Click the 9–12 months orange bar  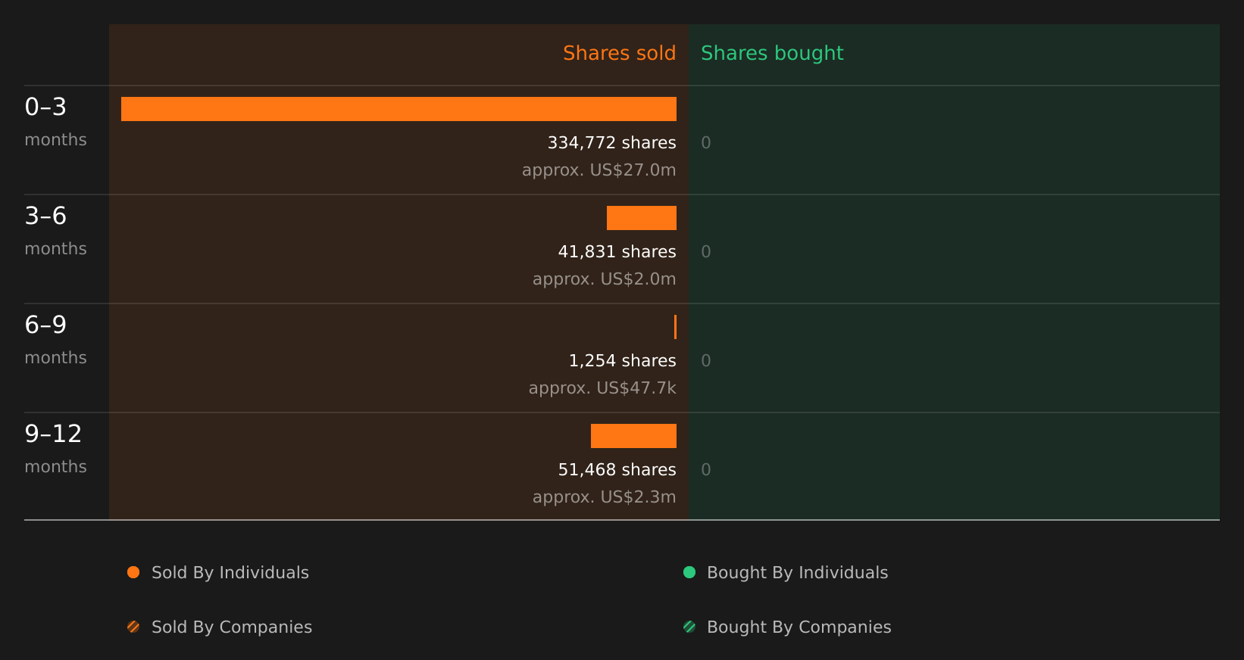pos(633,436)
